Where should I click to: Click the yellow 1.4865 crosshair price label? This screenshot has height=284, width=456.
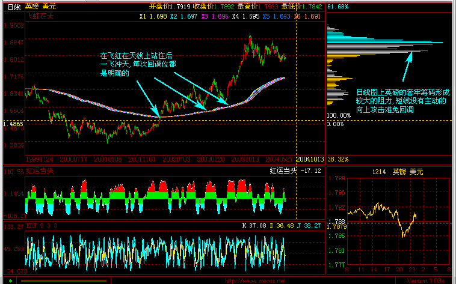coord(13,124)
